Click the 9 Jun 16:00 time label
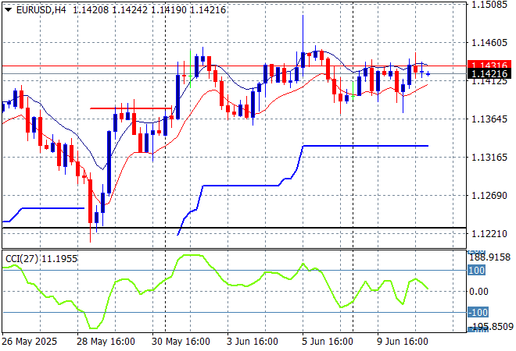Screen dimensions: 516x351 coord(402,342)
